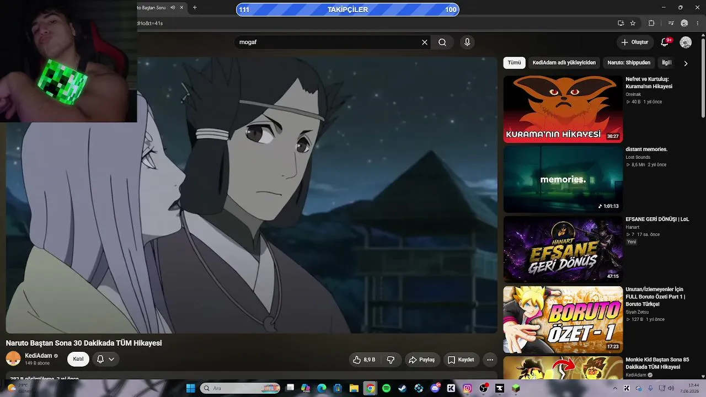Viewport: 706px width, 397px height.
Task: Click the Lost Sounds channel name
Action: pyautogui.click(x=638, y=157)
